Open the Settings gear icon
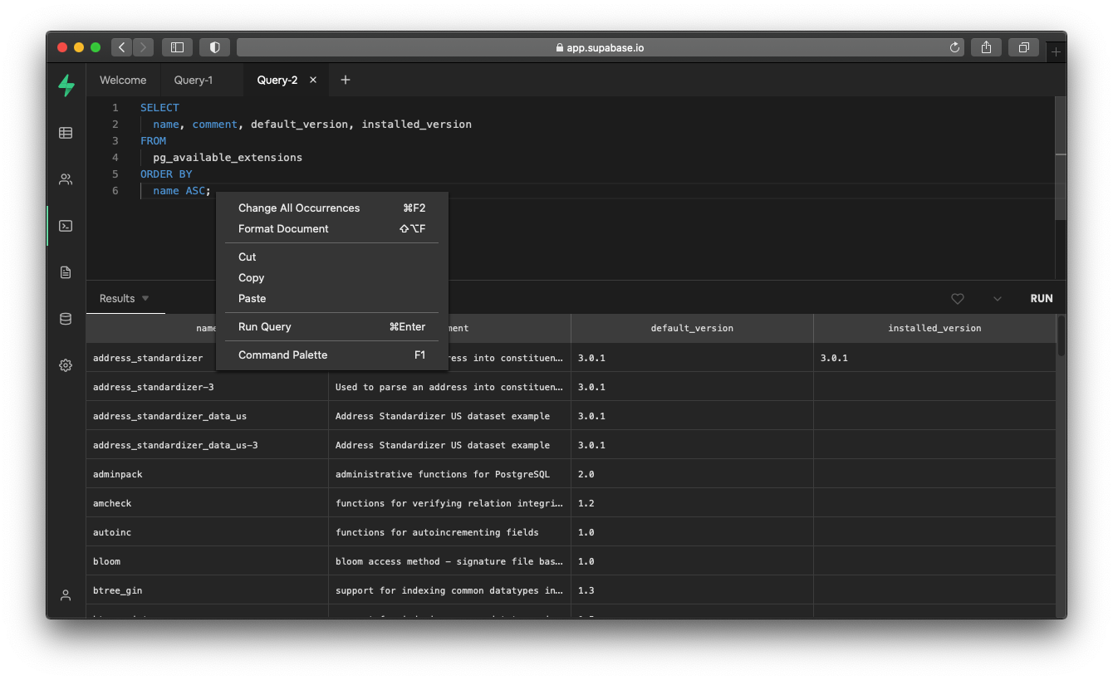This screenshot has height=680, width=1113. coord(66,365)
